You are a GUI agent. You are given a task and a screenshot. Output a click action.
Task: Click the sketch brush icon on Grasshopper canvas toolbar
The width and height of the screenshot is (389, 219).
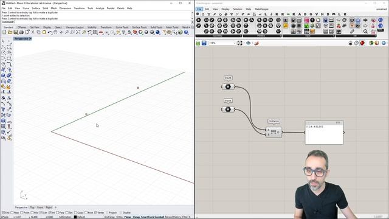pyautogui.click(x=256, y=43)
